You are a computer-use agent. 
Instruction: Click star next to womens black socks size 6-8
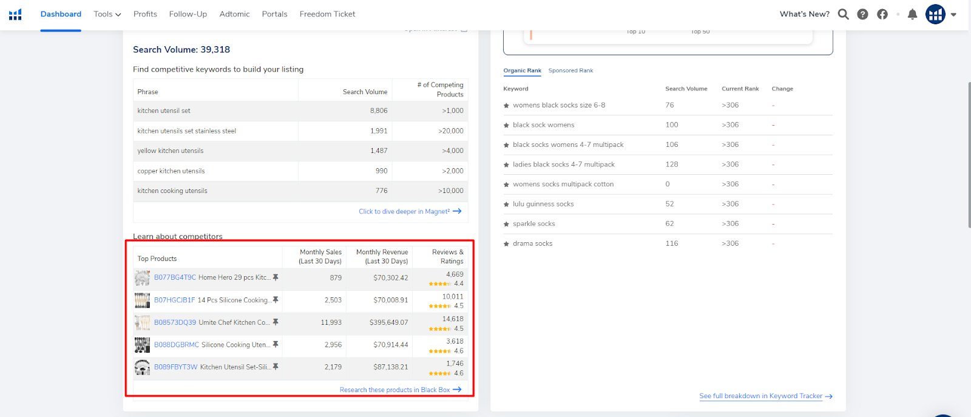506,106
